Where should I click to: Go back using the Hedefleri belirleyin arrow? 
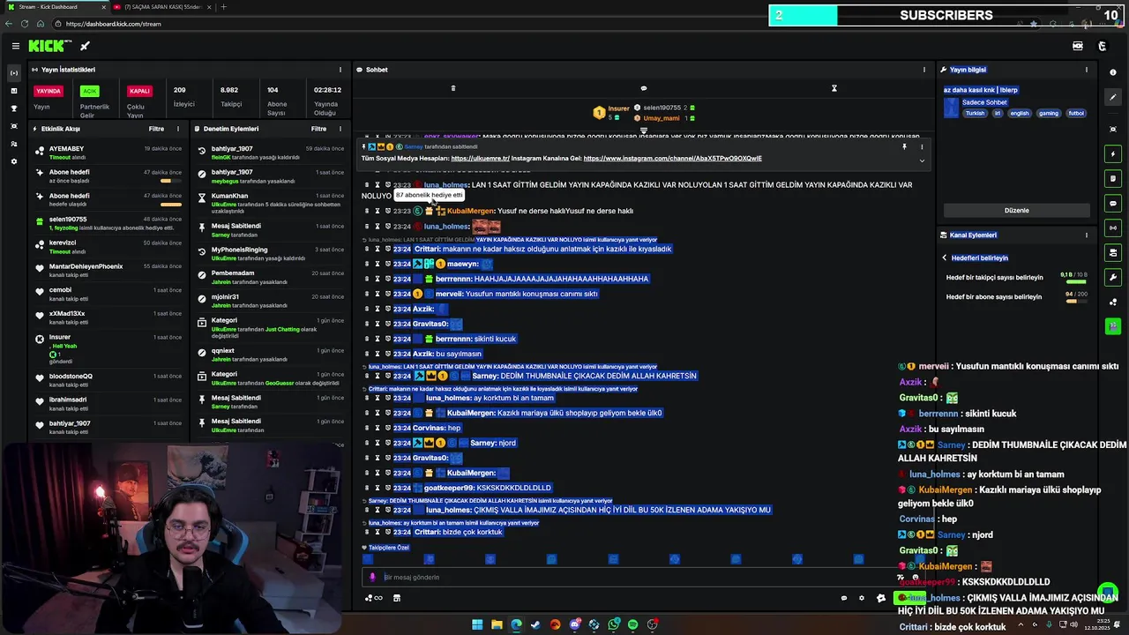pos(945,258)
